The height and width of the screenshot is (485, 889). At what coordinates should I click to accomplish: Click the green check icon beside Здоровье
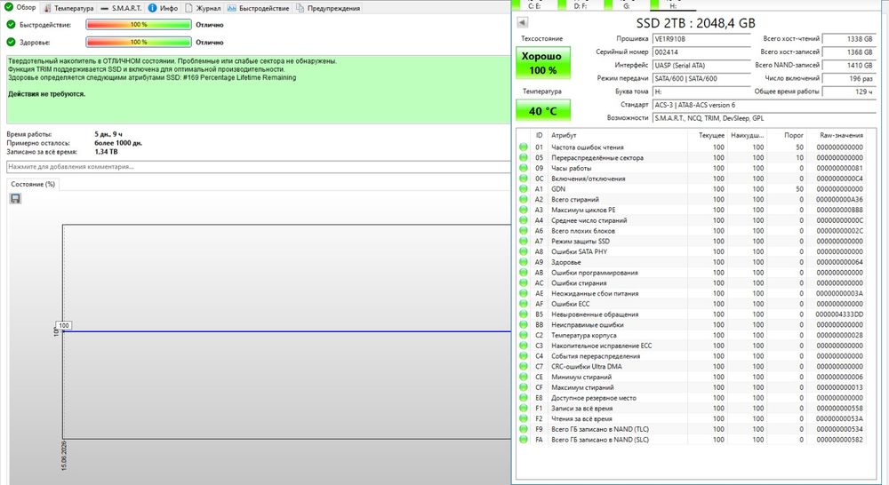[11, 42]
